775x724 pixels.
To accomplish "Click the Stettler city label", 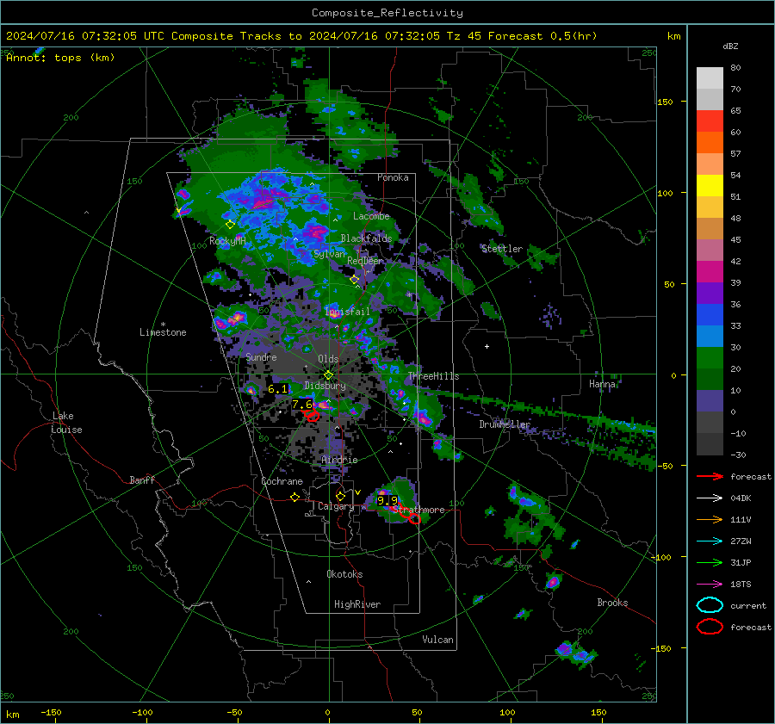I will pyautogui.click(x=502, y=249).
